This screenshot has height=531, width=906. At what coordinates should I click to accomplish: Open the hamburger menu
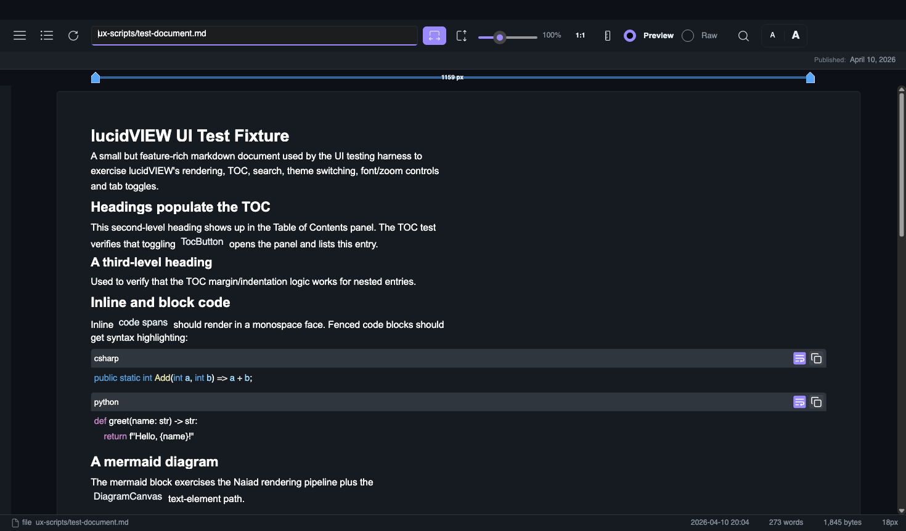[x=20, y=36]
